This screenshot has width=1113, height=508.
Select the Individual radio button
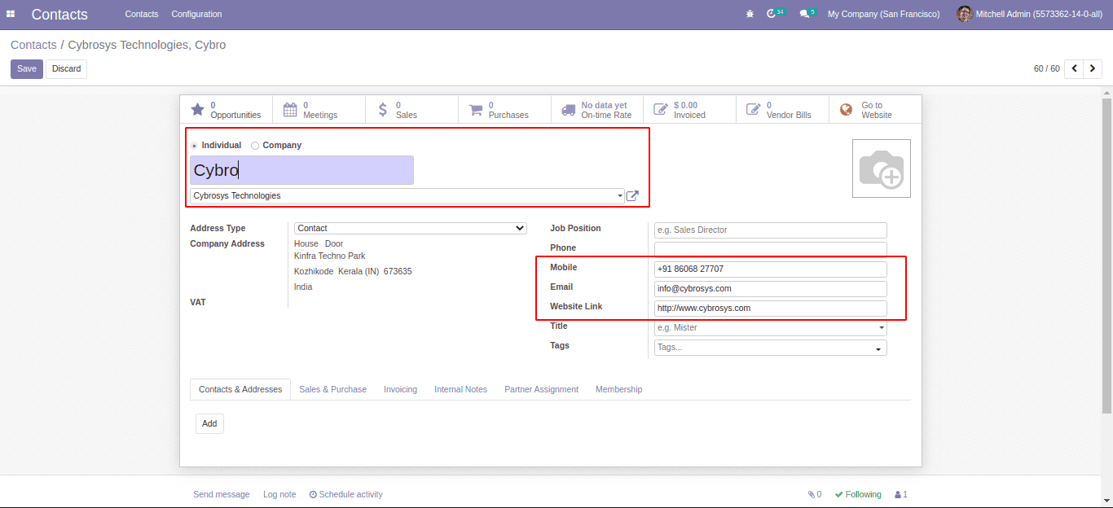pyautogui.click(x=194, y=146)
